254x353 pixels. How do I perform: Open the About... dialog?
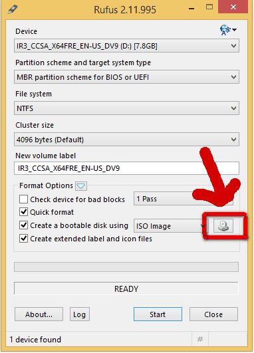[39, 314]
